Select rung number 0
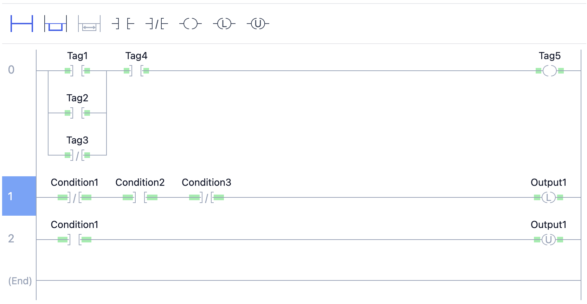 pos(11,70)
